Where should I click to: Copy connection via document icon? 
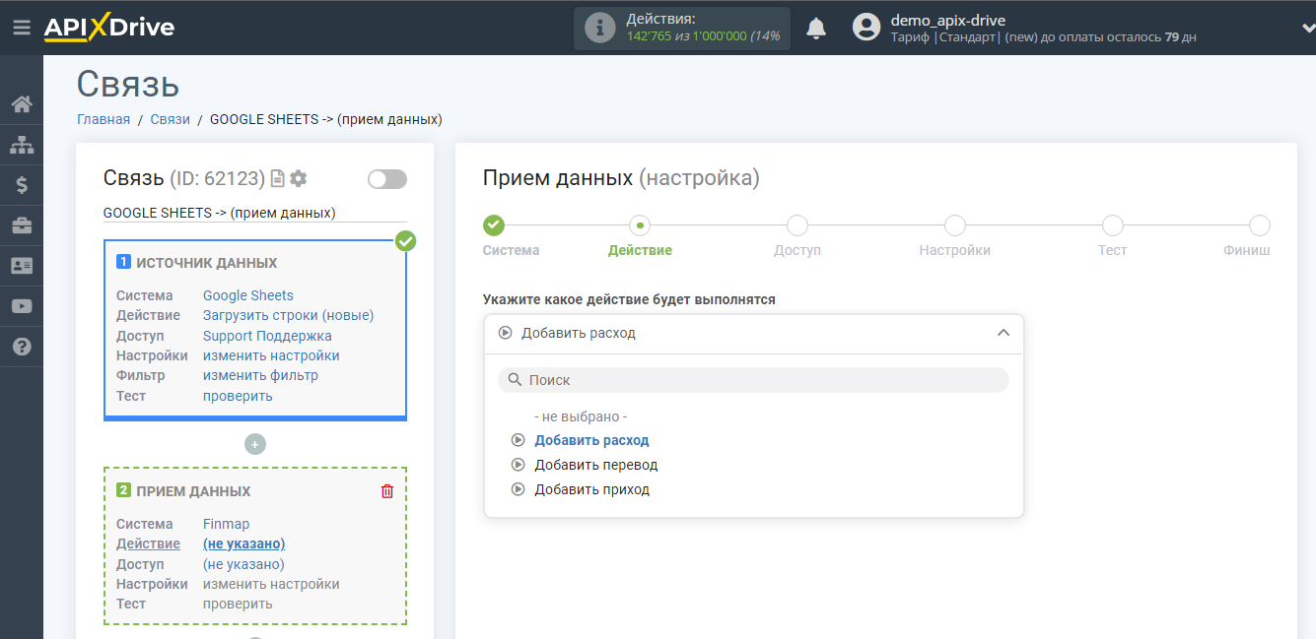coord(278,178)
